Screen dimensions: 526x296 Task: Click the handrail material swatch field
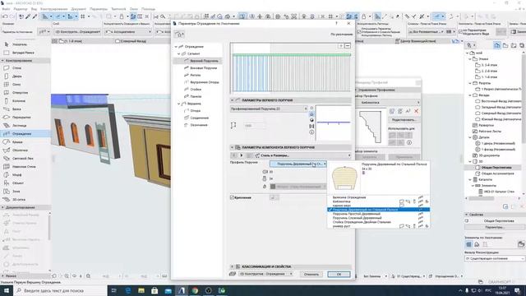298,187
